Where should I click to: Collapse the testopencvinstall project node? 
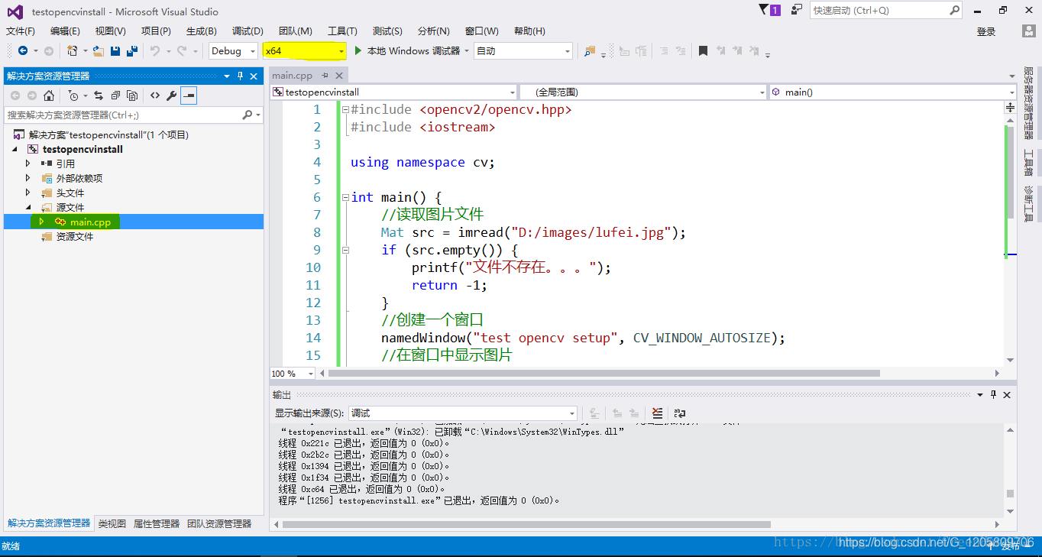pyautogui.click(x=15, y=149)
